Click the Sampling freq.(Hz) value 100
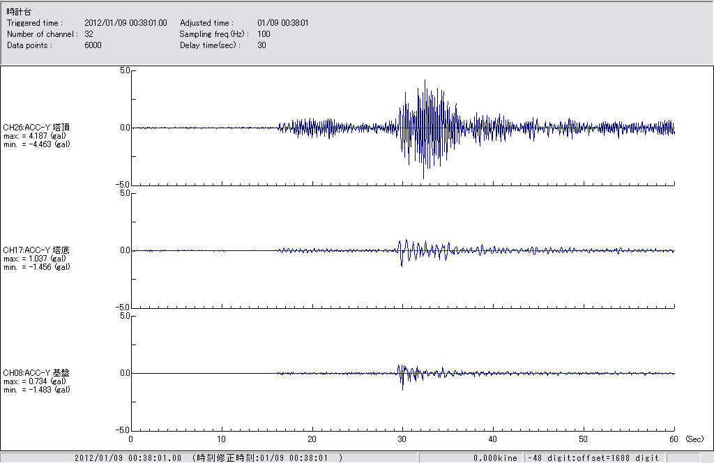Image resolution: width=714 pixels, height=463 pixels. [x=264, y=34]
